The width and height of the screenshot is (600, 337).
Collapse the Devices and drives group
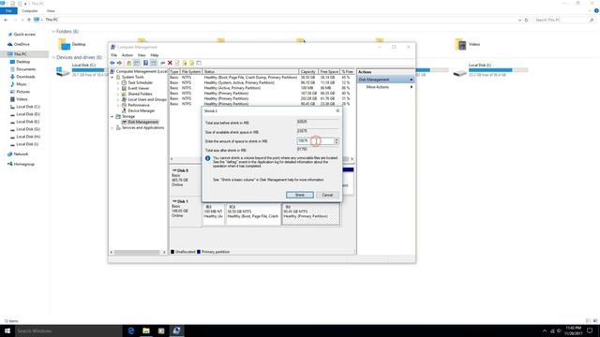53,58
